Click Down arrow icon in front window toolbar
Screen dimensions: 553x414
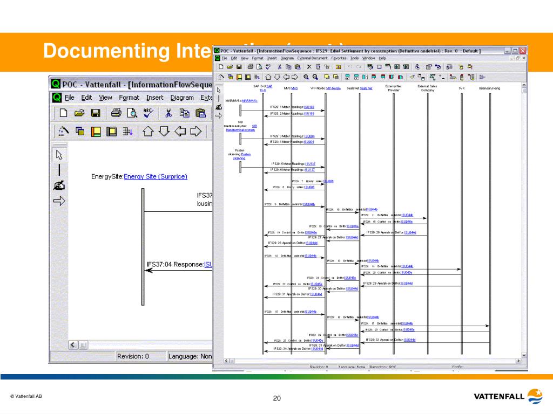[x=277, y=77]
